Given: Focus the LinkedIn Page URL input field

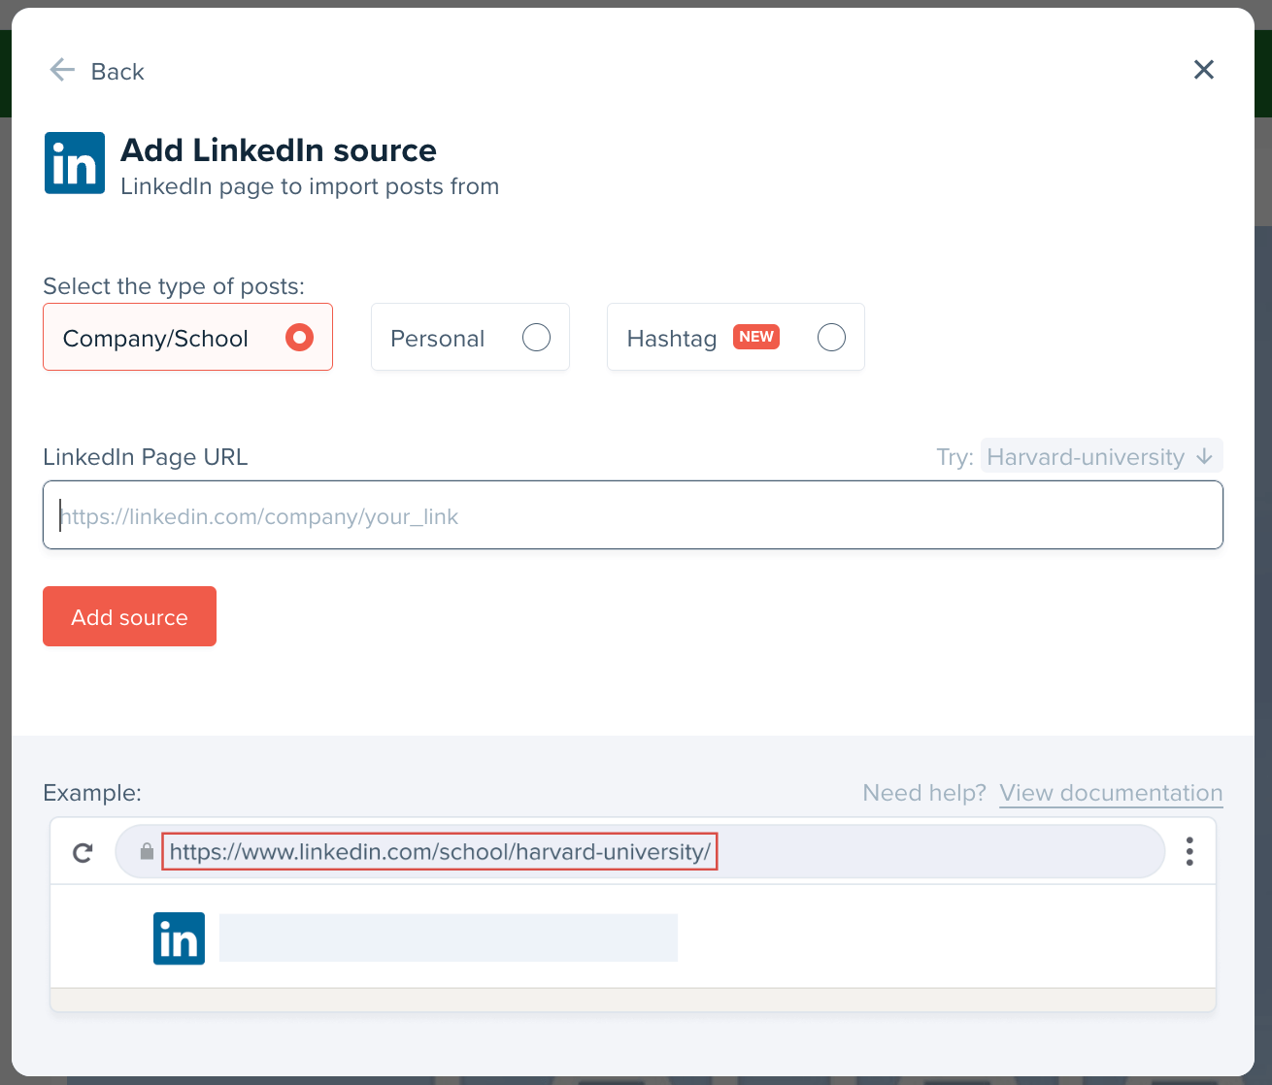Looking at the screenshot, I should coord(632,515).
